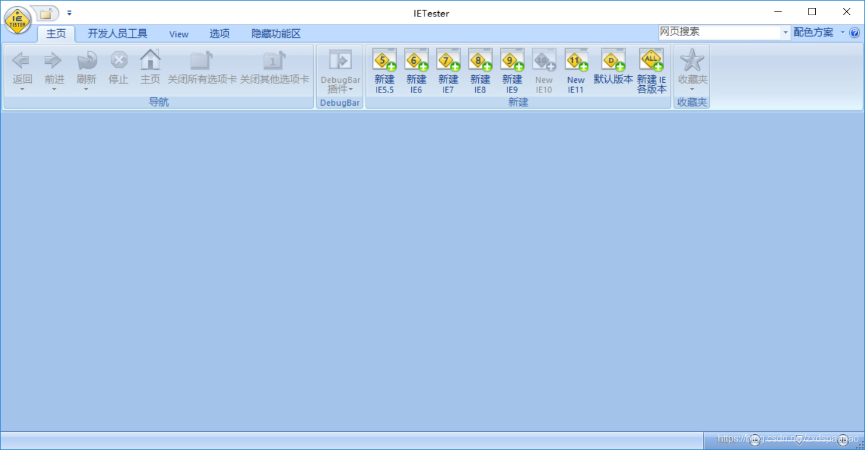Maximize the IETester window
The image size is (865, 450).
pyautogui.click(x=812, y=12)
